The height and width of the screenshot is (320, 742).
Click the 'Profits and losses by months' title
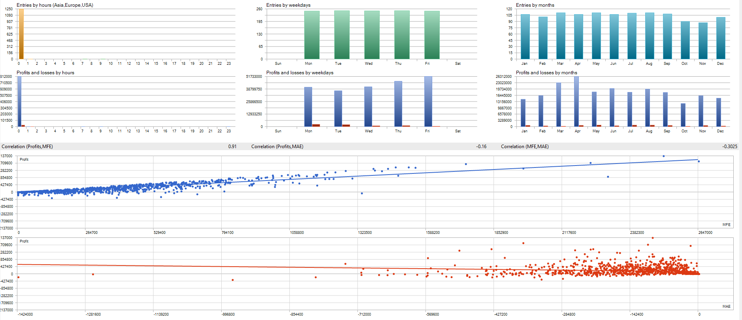click(x=546, y=73)
